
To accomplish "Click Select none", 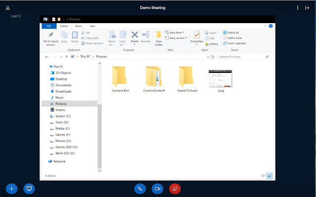I will click(233, 38).
